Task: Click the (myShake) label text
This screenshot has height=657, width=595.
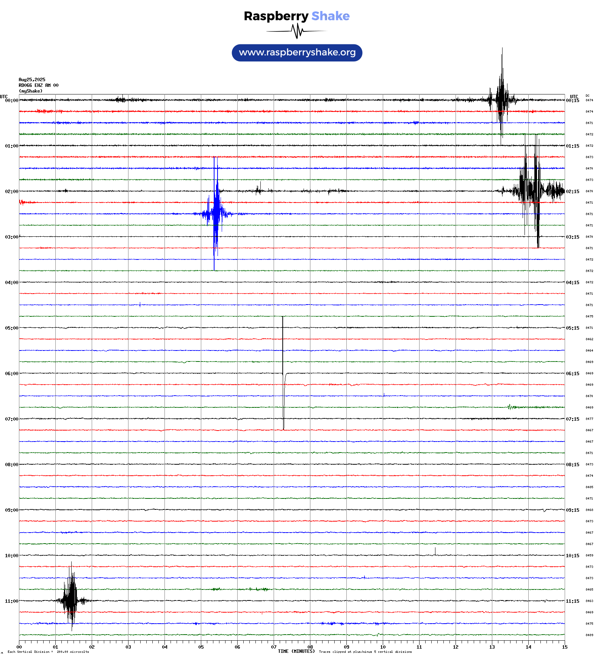Action: coord(31,91)
